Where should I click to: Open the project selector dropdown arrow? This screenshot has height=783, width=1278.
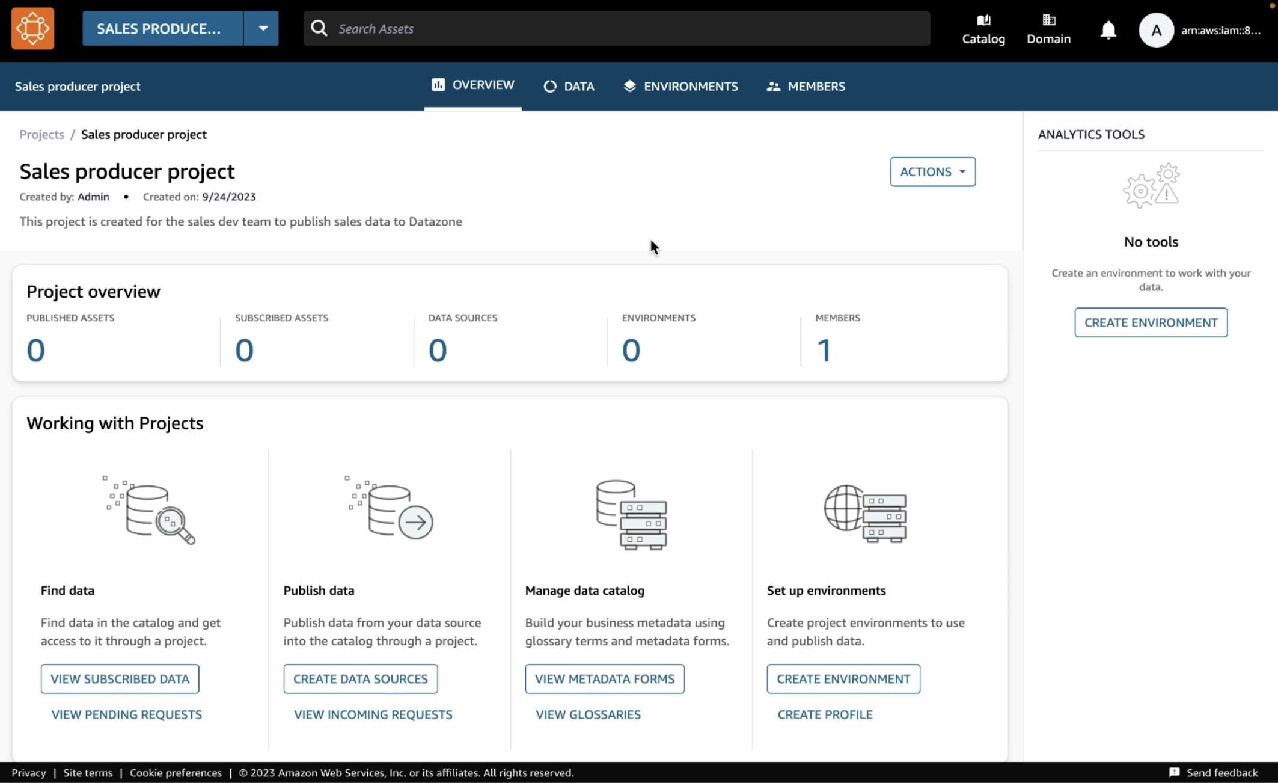click(262, 28)
